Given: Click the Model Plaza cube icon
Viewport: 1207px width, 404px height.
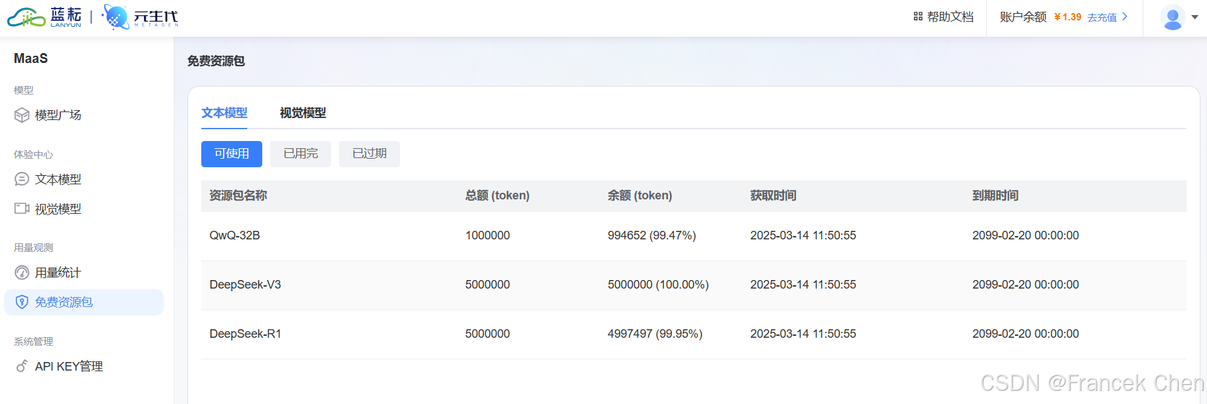Looking at the screenshot, I should pos(22,115).
